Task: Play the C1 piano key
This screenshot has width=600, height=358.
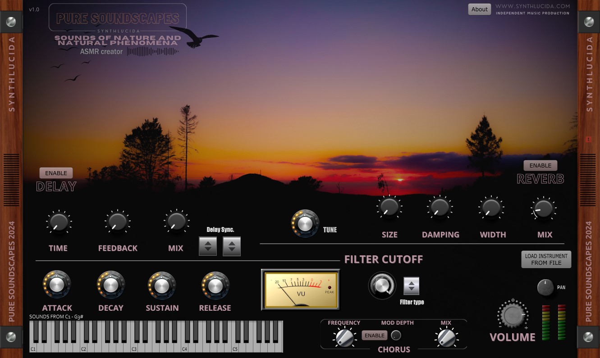Action: (x=33, y=348)
